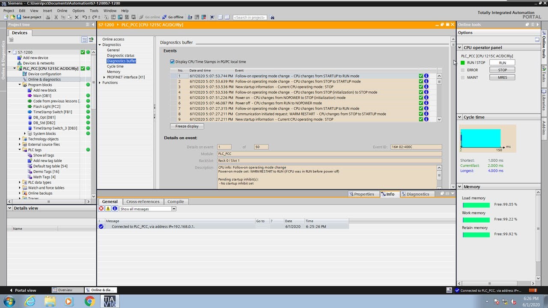Viewport: 548px width, 308px height.
Task: Click the events list vertical scrollbar
Action: click(439, 98)
